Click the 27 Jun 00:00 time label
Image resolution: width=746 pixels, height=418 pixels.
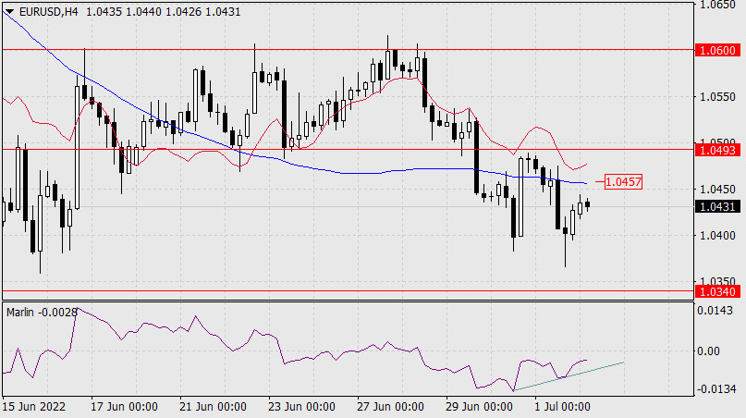(390, 407)
